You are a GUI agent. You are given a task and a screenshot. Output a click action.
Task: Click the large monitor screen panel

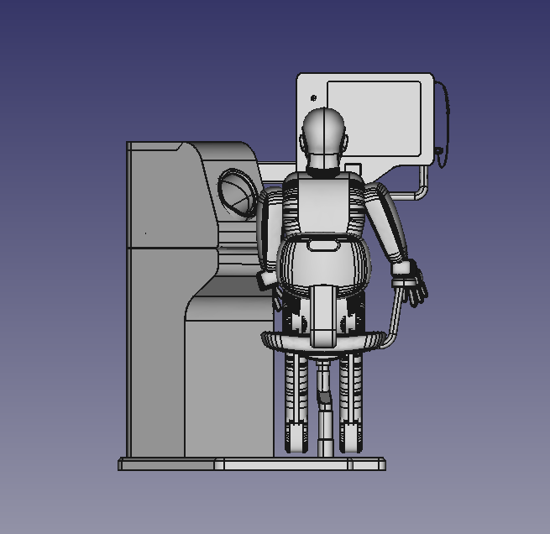pyautogui.click(x=374, y=118)
